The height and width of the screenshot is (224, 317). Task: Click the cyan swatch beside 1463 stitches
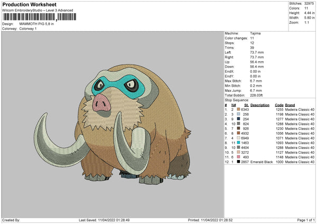[x=238, y=143]
